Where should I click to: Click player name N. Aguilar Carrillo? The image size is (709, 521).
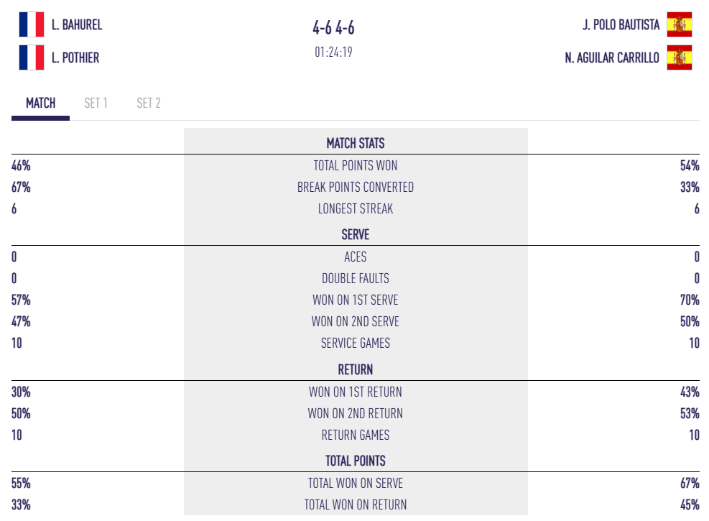(612, 57)
